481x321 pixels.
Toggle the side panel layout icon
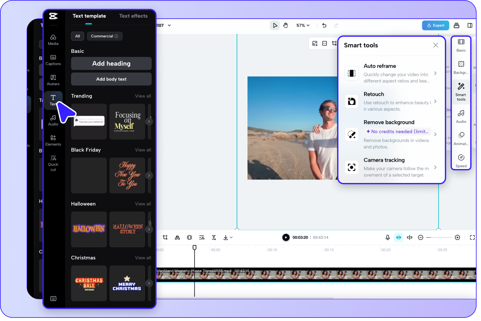[x=470, y=25]
